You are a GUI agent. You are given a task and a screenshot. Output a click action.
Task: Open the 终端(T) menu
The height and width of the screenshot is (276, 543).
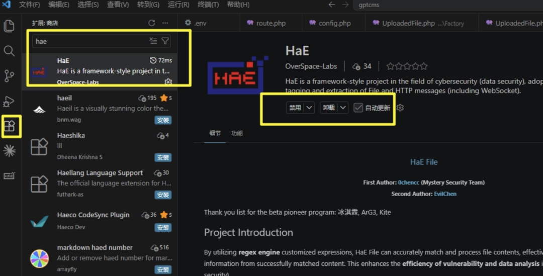point(208,5)
